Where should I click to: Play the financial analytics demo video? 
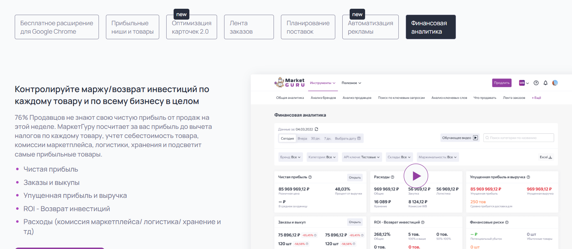(416, 176)
